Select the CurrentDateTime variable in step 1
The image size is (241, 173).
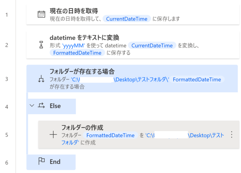[127, 19]
